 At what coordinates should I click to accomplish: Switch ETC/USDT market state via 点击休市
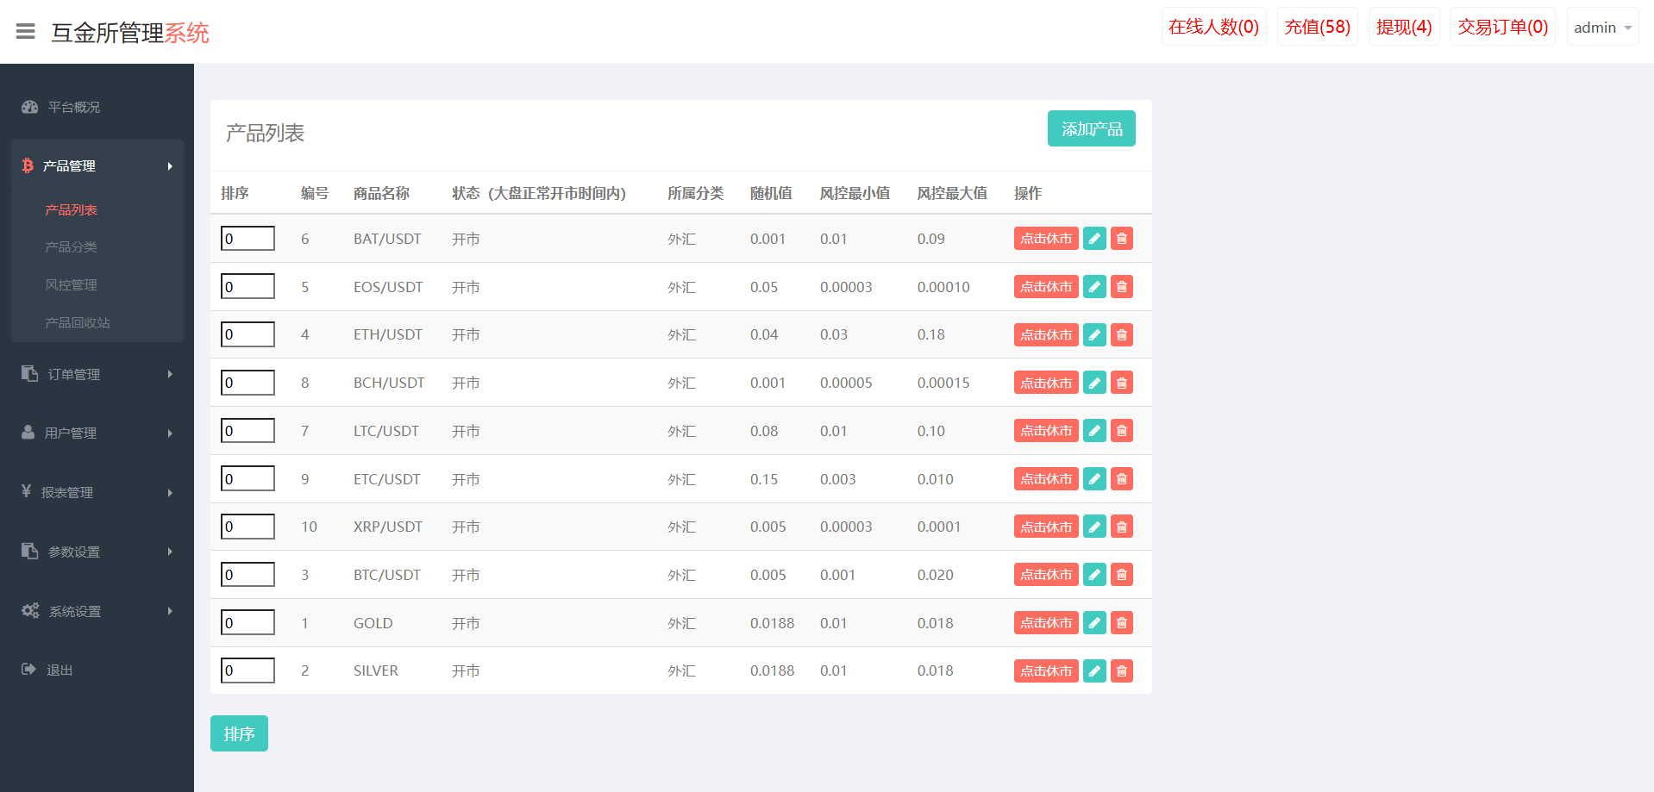tap(1046, 479)
